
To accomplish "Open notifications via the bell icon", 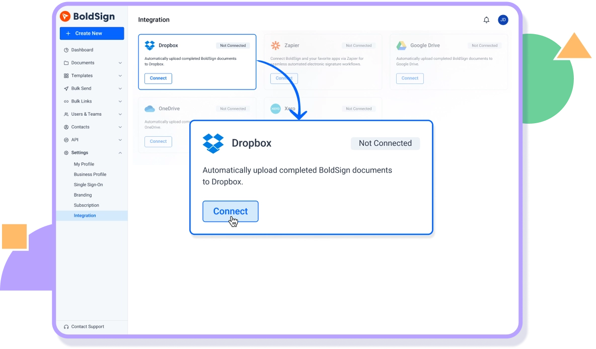I will pos(486,20).
